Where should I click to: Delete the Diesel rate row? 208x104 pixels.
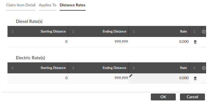[195, 42]
